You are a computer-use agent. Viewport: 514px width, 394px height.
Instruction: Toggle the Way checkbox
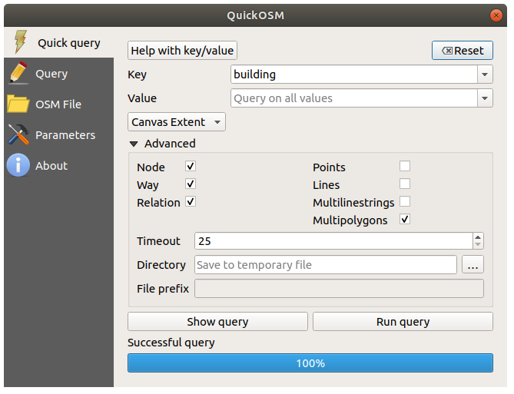click(191, 184)
